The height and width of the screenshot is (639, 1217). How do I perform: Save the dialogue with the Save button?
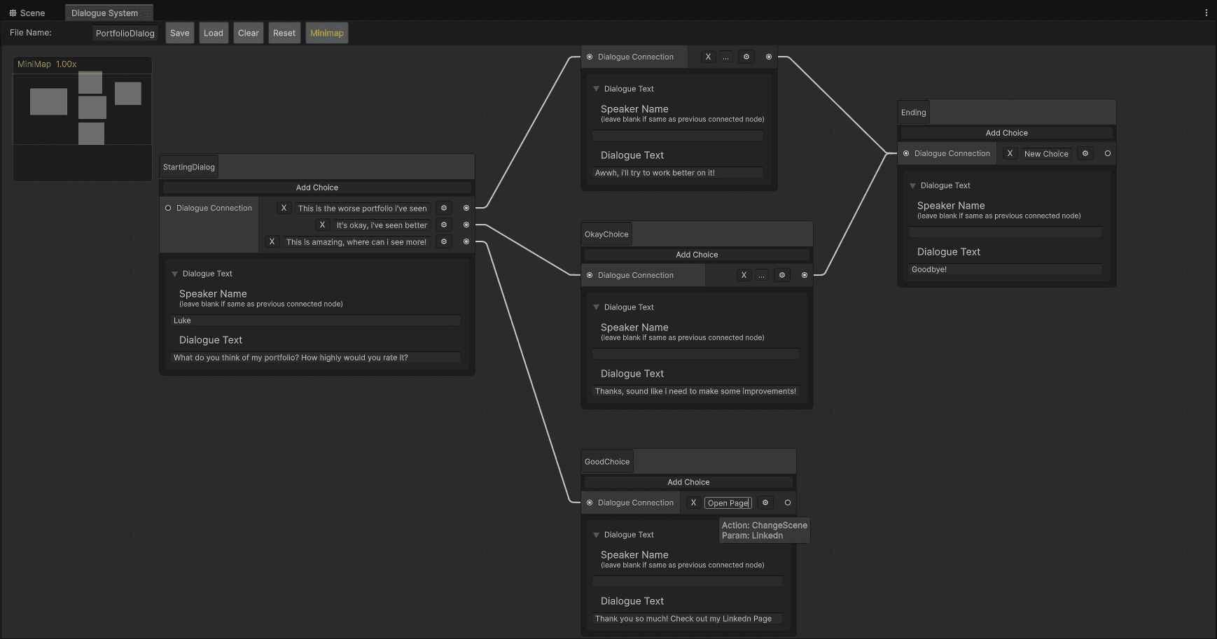coord(179,32)
